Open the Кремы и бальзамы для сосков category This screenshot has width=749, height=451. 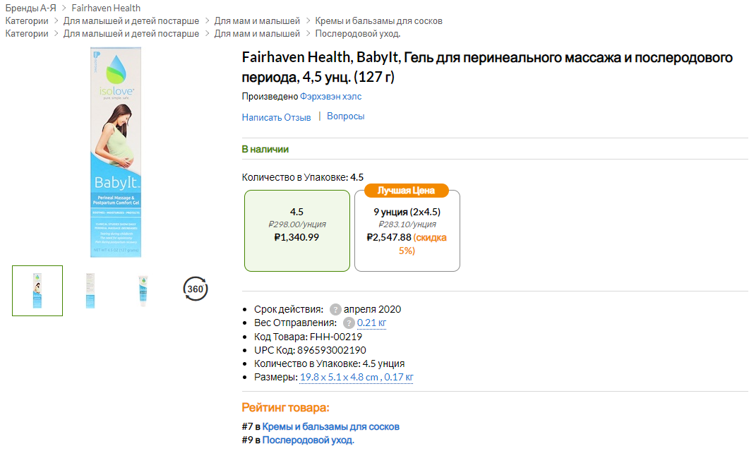[379, 21]
